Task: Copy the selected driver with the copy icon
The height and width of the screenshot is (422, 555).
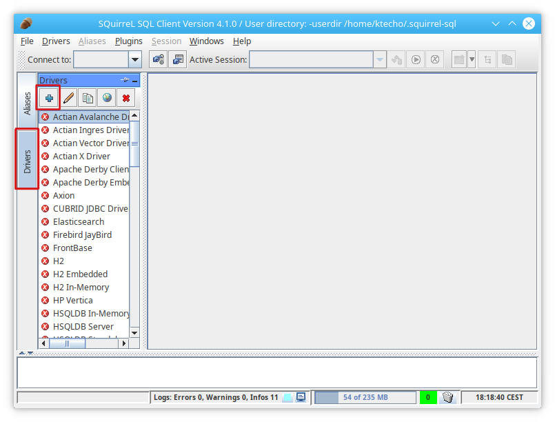Action: coord(88,98)
